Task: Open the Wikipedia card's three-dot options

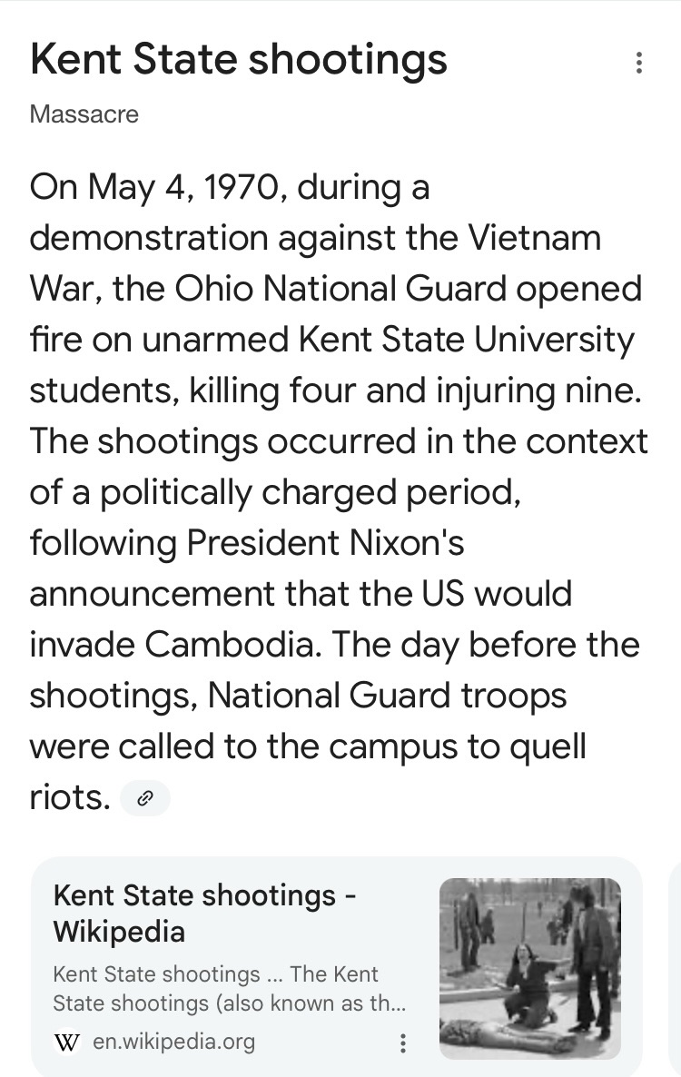Action: (403, 1042)
